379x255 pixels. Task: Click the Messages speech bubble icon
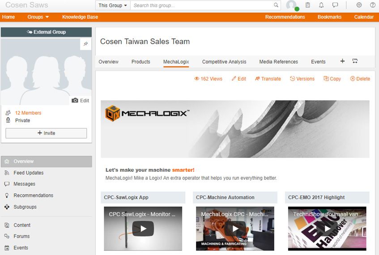pos(7,184)
